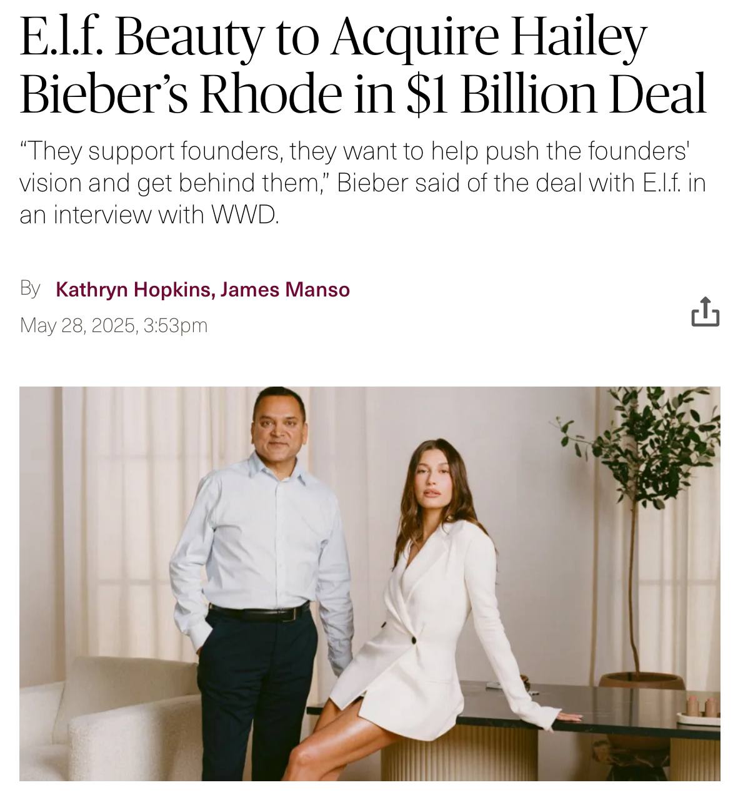Click "Rhode" in the headline
Screen dimensions: 748x795
271,94
